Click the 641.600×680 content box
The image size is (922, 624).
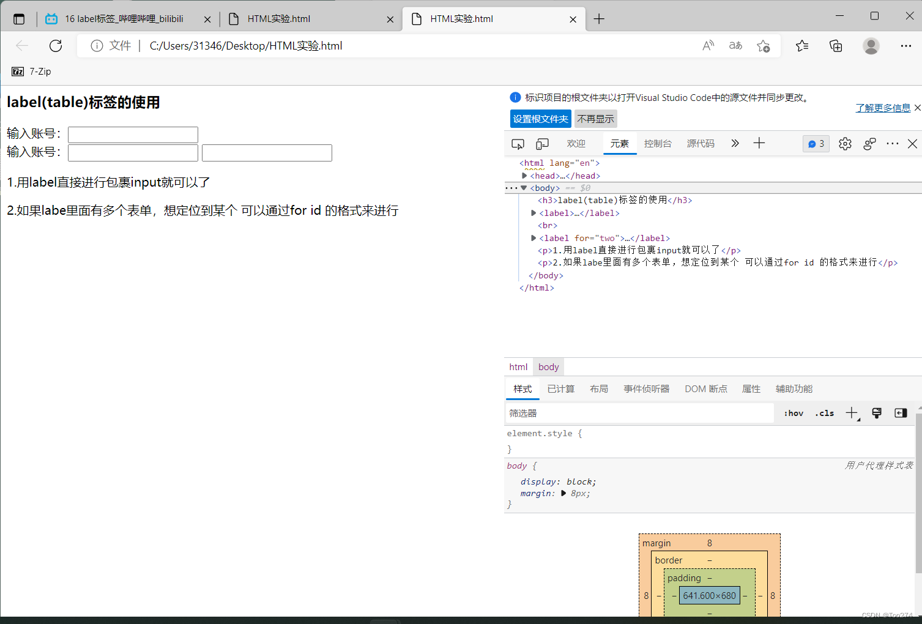click(709, 596)
